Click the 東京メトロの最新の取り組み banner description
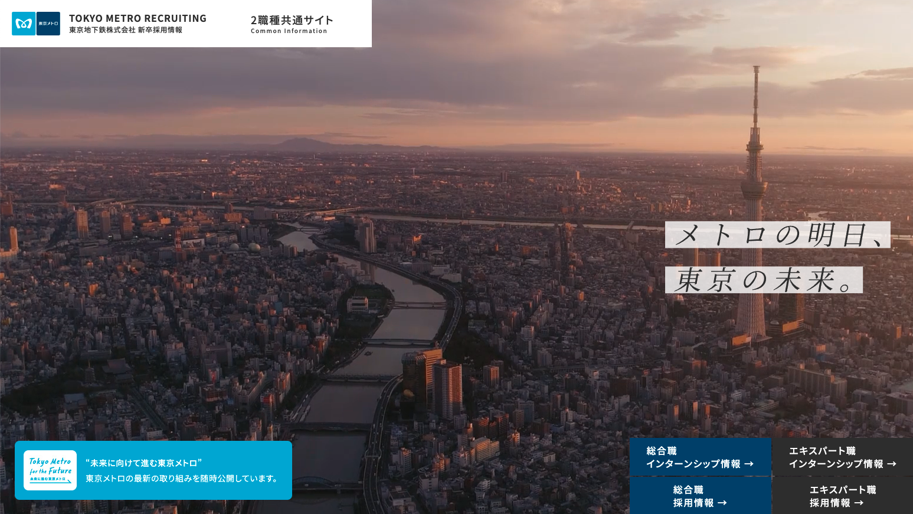Screen dimensions: 913x514 click(x=182, y=479)
